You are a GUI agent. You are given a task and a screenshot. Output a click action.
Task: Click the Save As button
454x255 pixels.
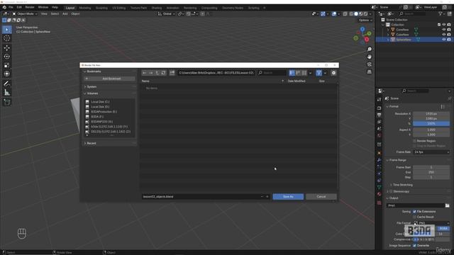288,197
